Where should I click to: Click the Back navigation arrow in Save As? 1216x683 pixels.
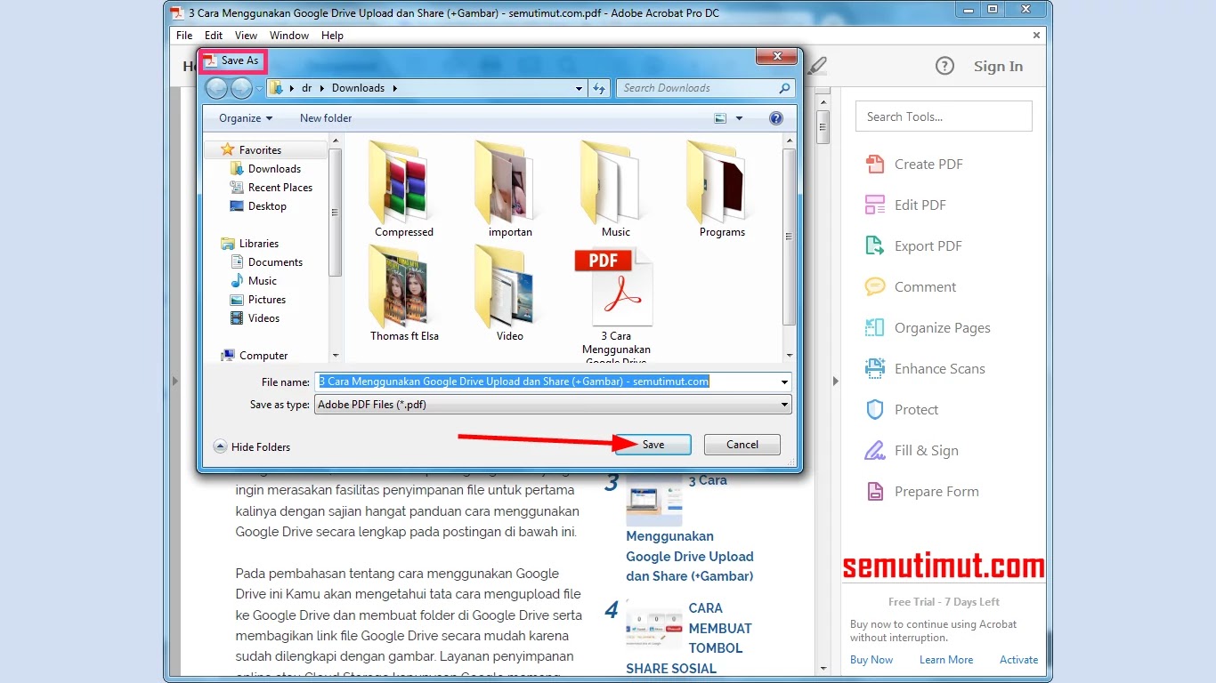(x=216, y=88)
